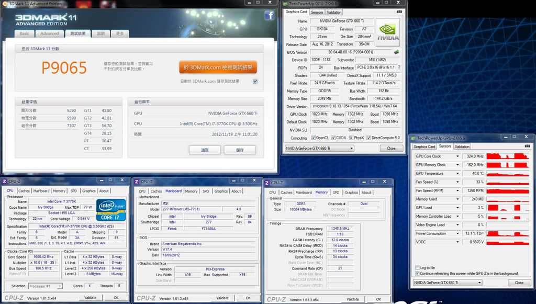536x304 pixels.
Task: Open SPD tab in the CPU-Z Memory window
Action: point(336,193)
